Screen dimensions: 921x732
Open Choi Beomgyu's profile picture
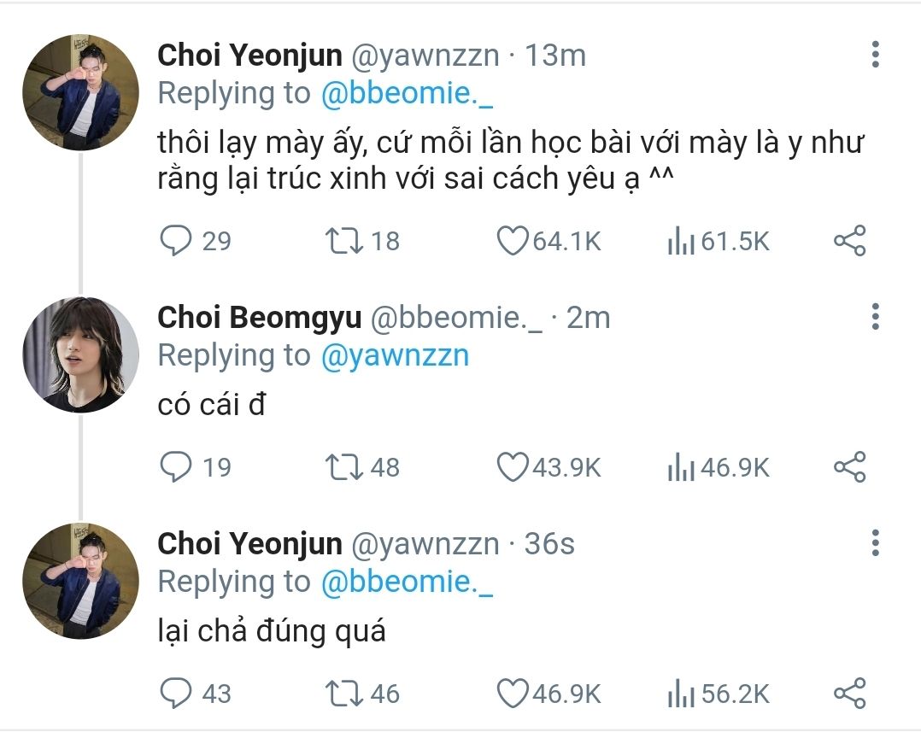pos(80,355)
